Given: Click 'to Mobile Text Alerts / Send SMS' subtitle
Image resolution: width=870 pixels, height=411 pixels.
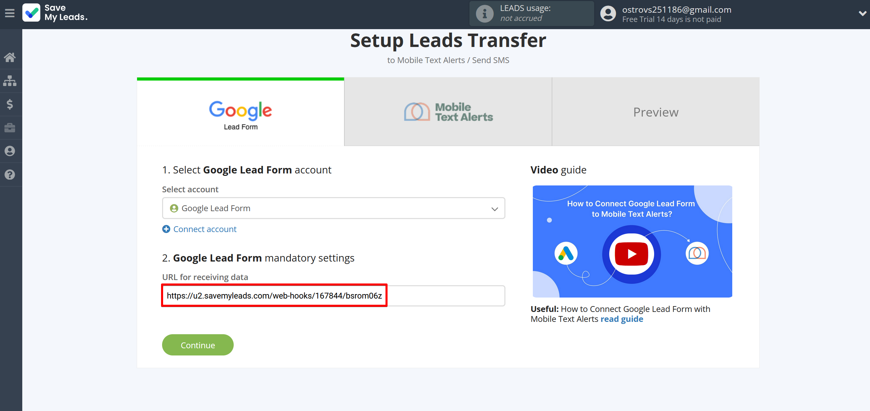Looking at the screenshot, I should (x=448, y=60).
